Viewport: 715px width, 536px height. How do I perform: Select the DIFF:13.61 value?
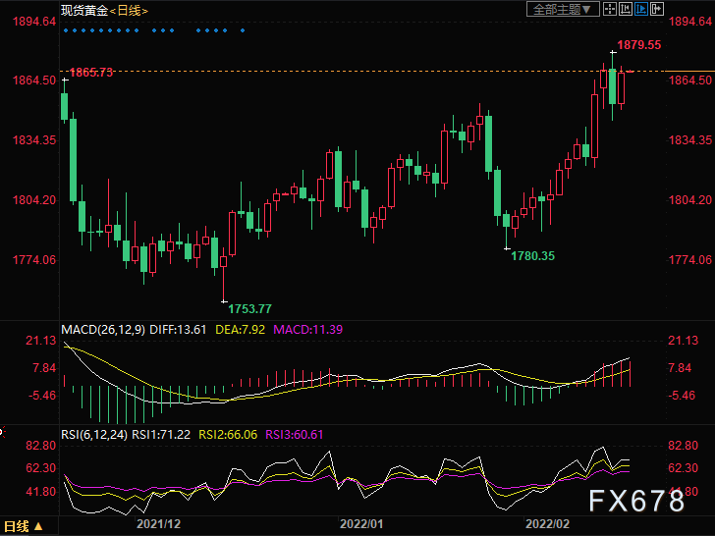(x=178, y=330)
